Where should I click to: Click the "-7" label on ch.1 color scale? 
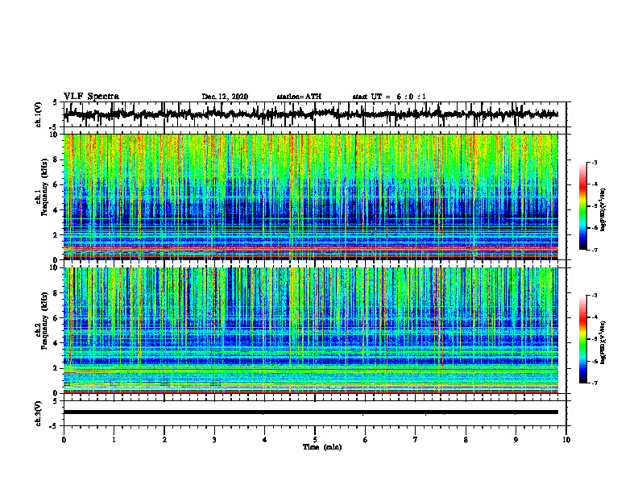coord(594,250)
